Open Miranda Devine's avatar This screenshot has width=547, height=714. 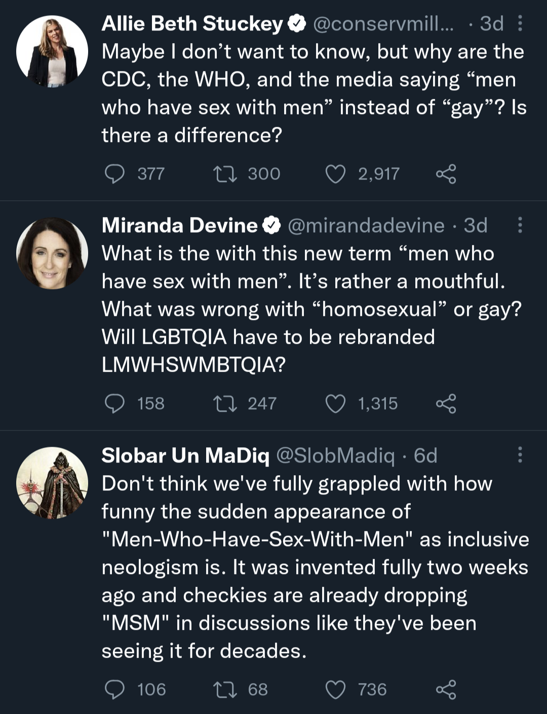[52, 254]
